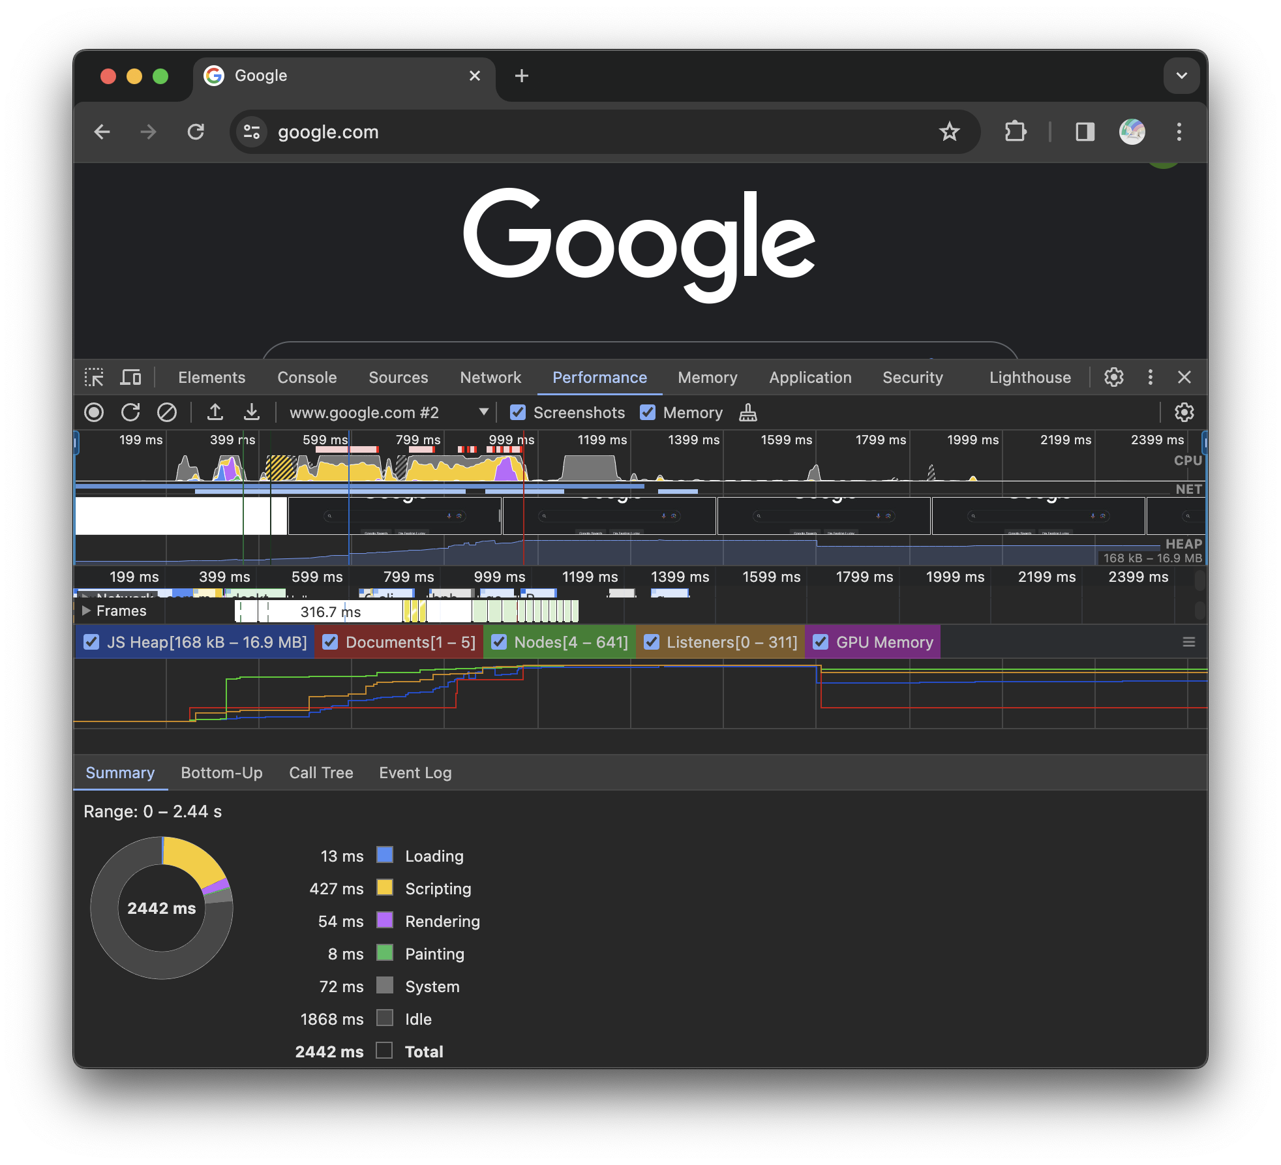Uncheck the GPU Memory checkbox

click(821, 642)
